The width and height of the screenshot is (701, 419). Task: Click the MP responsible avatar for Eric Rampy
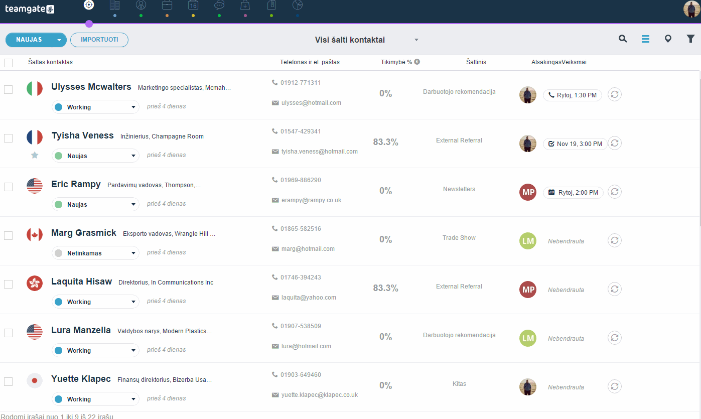click(528, 192)
